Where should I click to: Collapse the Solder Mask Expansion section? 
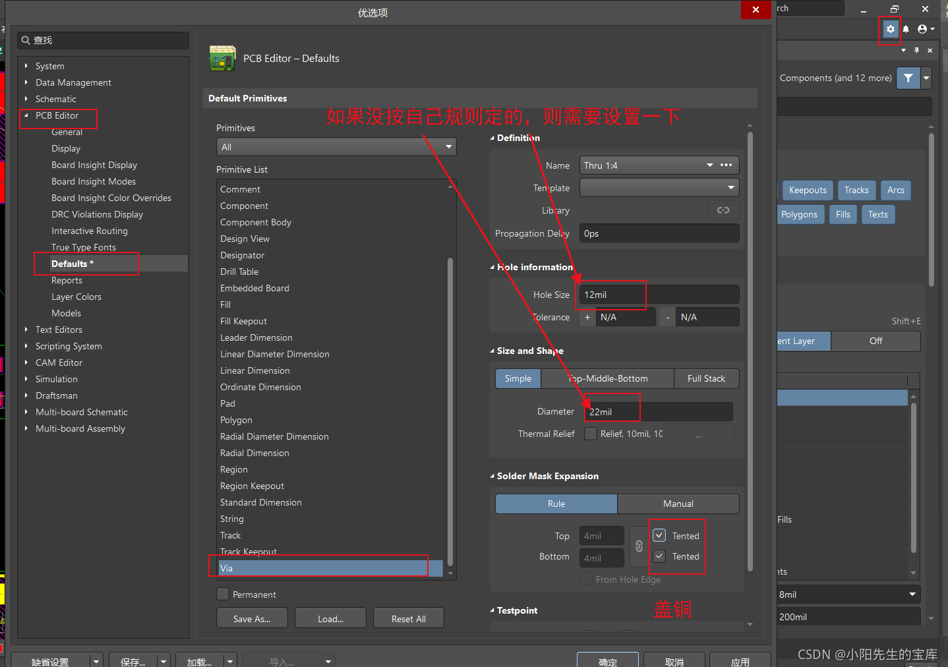pyautogui.click(x=492, y=476)
